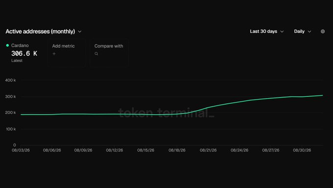
Task: Click the Add metric card
Action: pyautogui.click(x=67, y=53)
